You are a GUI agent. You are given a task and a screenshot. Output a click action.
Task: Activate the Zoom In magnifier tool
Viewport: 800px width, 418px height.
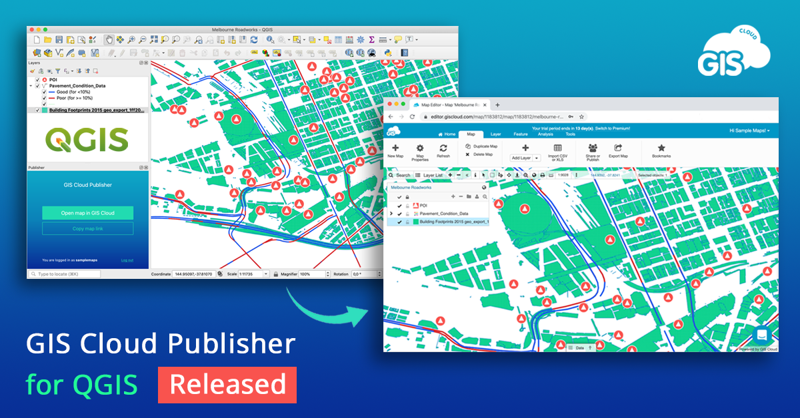131,39
